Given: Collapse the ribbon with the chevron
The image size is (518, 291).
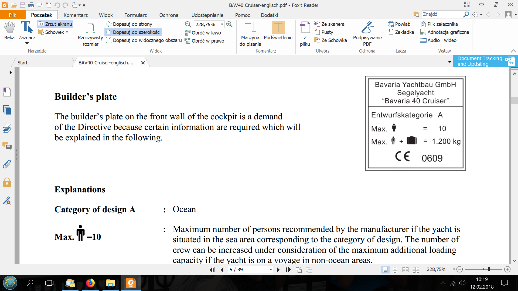Looking at the screenshot, I should click(x=513, y=51).
